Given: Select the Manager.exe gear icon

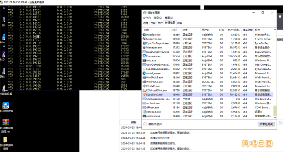Looking at the screenshot, I should pos(144,47).
